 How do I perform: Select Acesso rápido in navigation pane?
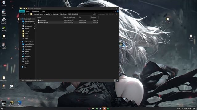(27, 19)
